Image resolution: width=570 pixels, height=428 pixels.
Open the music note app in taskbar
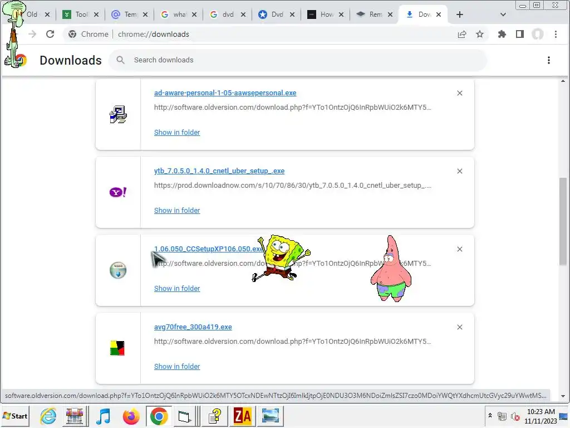103,416
